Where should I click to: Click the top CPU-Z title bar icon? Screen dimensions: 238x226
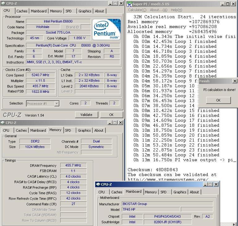pyautogui.click(x=3, y=3)
